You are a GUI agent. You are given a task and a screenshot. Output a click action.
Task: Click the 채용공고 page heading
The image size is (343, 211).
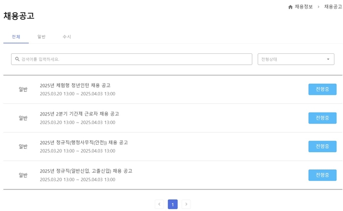19,16
